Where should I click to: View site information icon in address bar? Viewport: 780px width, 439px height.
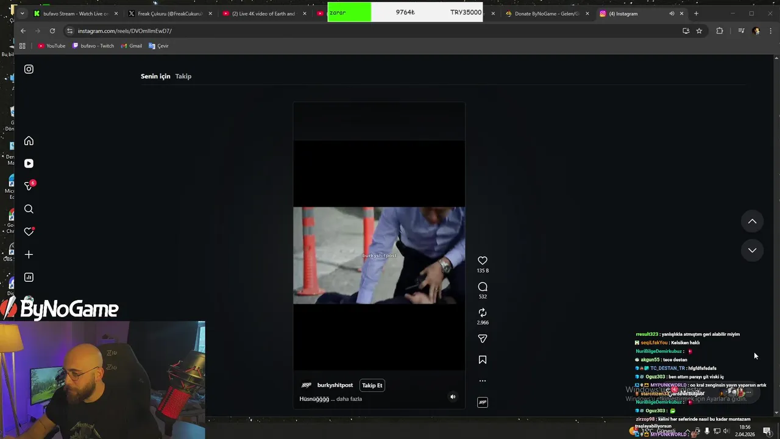click(x=70, y=30)
